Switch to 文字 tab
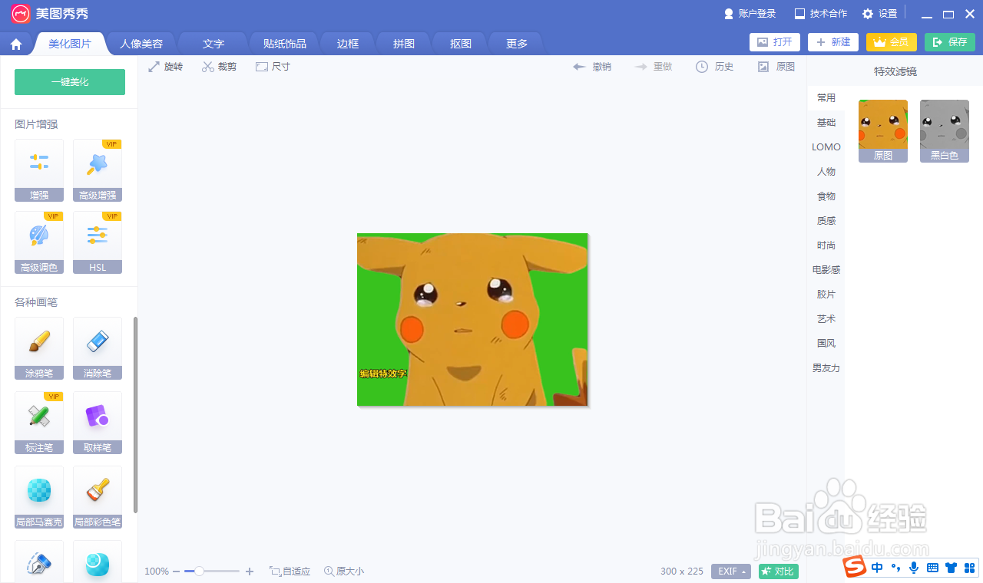Image resolution: width=983 pixels, height=583 pixels. [213, 44]
